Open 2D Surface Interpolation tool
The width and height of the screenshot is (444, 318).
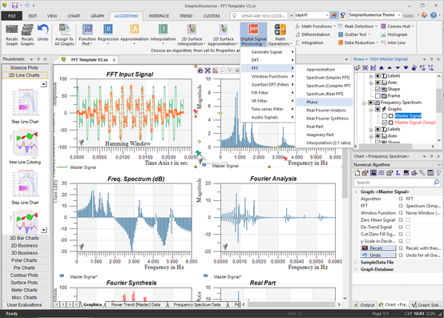click(192, 34)
